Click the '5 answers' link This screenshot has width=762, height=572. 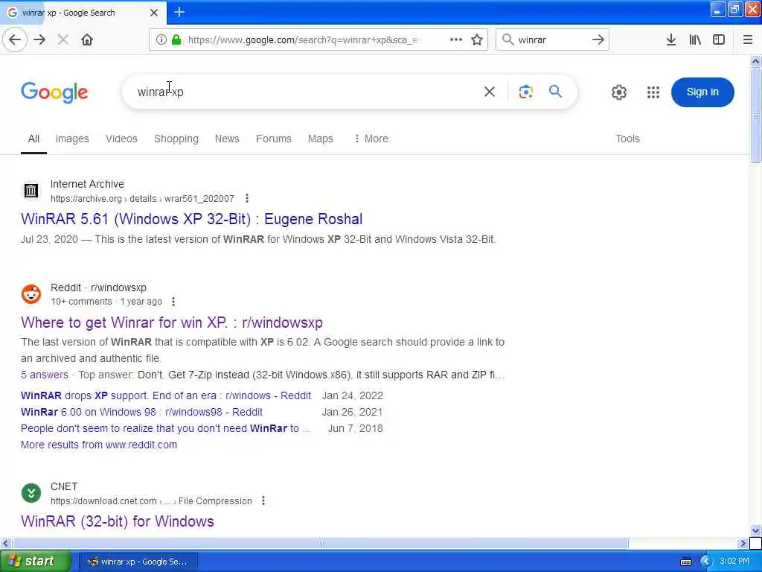44,375
